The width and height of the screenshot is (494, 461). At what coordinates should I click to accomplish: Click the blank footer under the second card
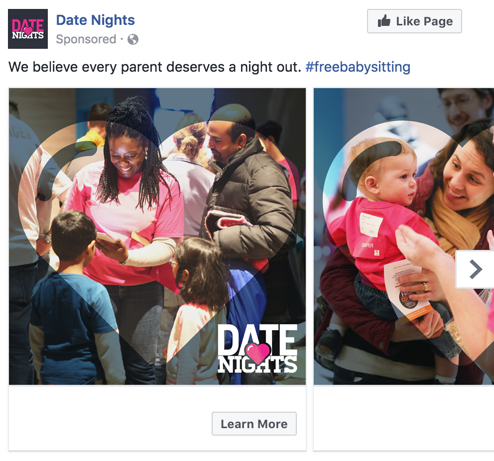click(x=403, y=418)
